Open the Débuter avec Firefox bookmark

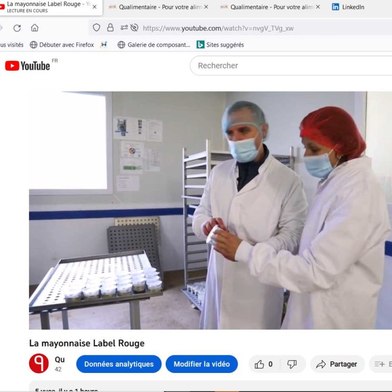(x=62, y=45)
